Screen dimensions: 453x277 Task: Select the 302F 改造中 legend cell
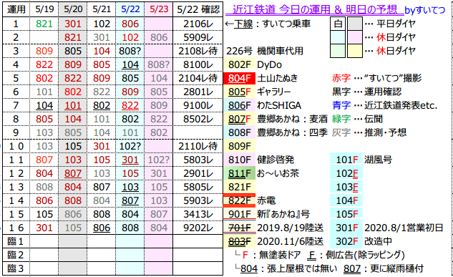coord(346,241)
